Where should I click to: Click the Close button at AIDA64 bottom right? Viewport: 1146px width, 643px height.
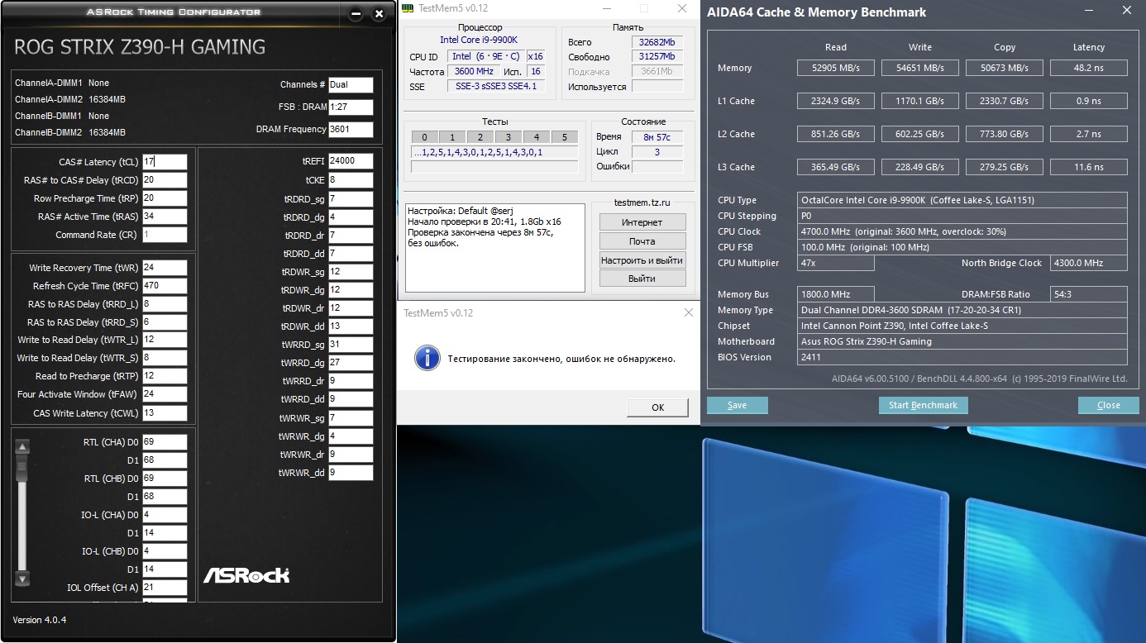coord(1109,405)
